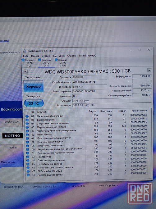Click the drive letter field D: H:

point(89,96)
